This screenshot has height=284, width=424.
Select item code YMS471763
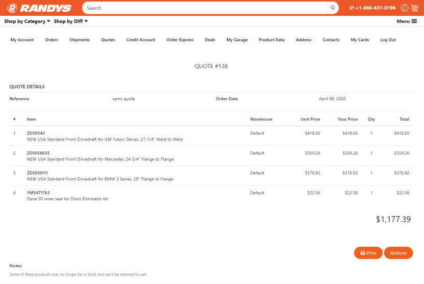[38, 193]
